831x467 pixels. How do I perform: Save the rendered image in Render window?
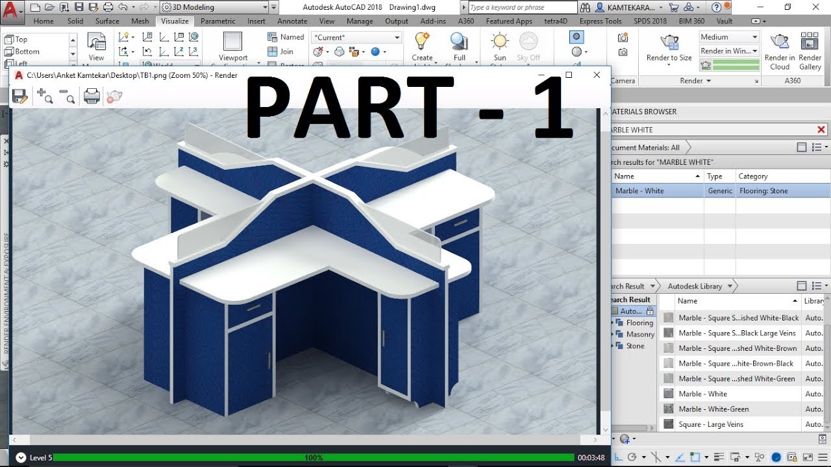click(x=20, y=96)
